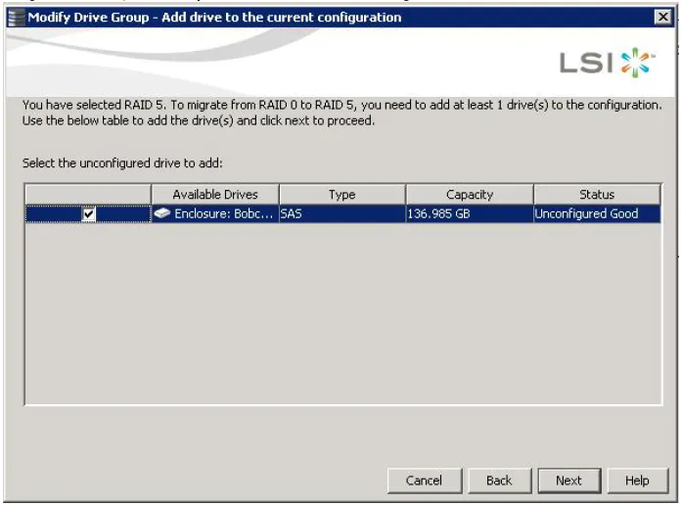The image size is (682, 505).
Task: Sort by the Available Drives column header
Action: pos(215,195)
